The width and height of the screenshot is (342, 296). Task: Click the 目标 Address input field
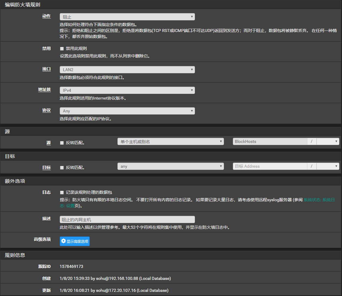tap(270, 167)
